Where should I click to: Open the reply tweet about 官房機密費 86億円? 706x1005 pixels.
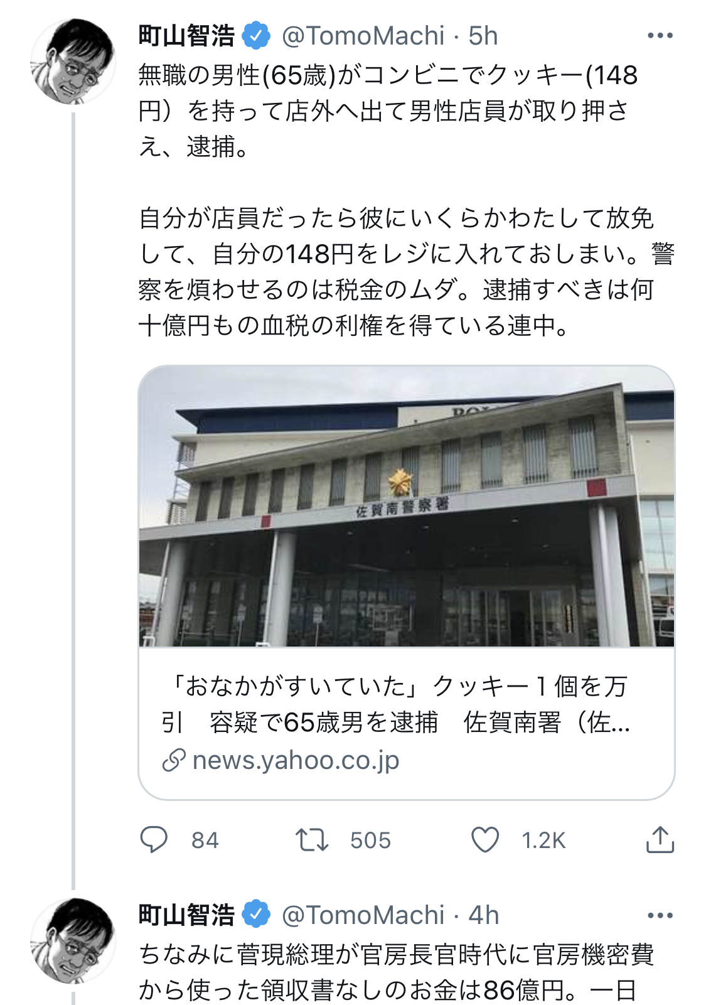tap(397, 972)
